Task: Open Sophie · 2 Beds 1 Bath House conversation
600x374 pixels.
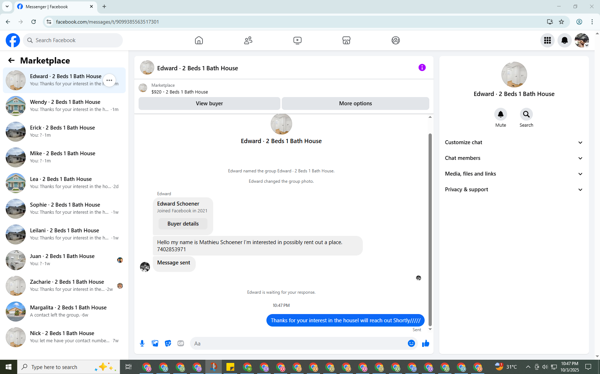Action: [64, 209]
